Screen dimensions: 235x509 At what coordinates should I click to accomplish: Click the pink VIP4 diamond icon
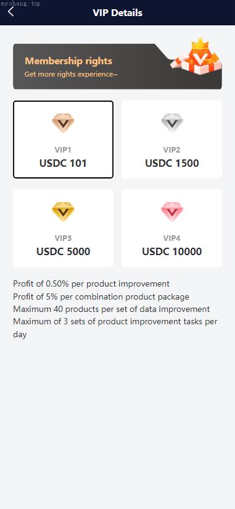[x=172, y=212]
